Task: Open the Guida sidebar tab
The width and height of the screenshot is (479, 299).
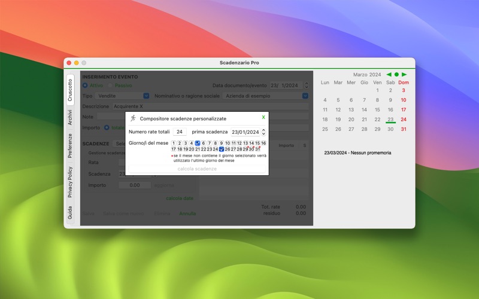Action: click(x=70, y=213)
